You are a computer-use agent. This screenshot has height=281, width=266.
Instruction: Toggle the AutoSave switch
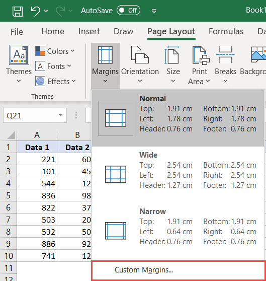point(128,11)
